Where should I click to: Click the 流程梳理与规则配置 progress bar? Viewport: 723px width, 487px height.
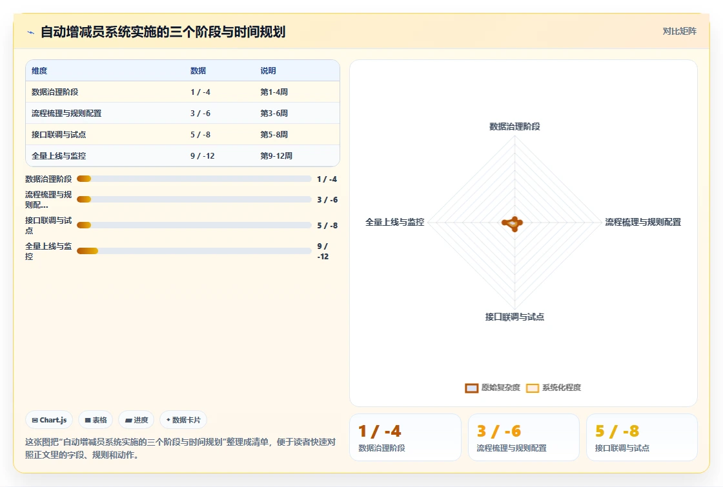tap(194, 199)
